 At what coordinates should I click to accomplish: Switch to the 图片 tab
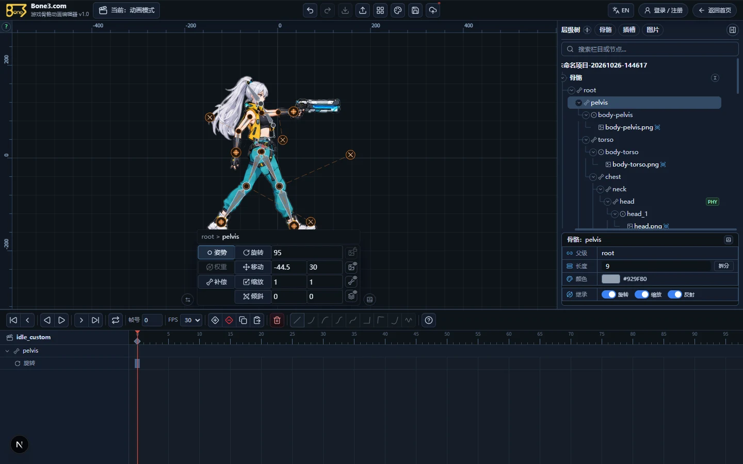coord(653,30)
